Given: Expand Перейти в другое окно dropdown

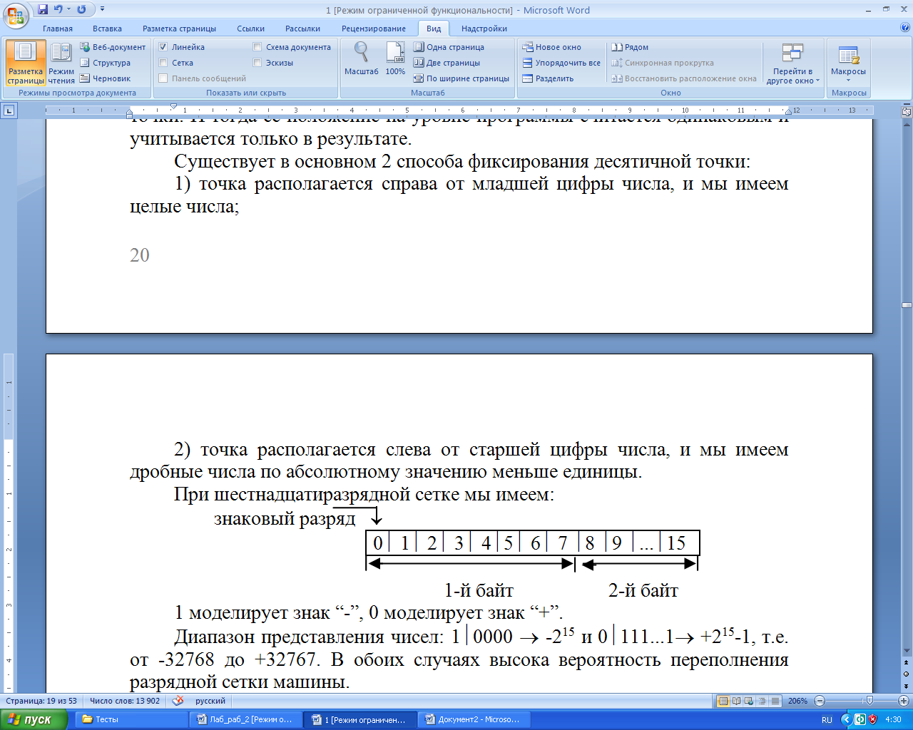Looking at the screenshot, I should click(x=792, y=64).
